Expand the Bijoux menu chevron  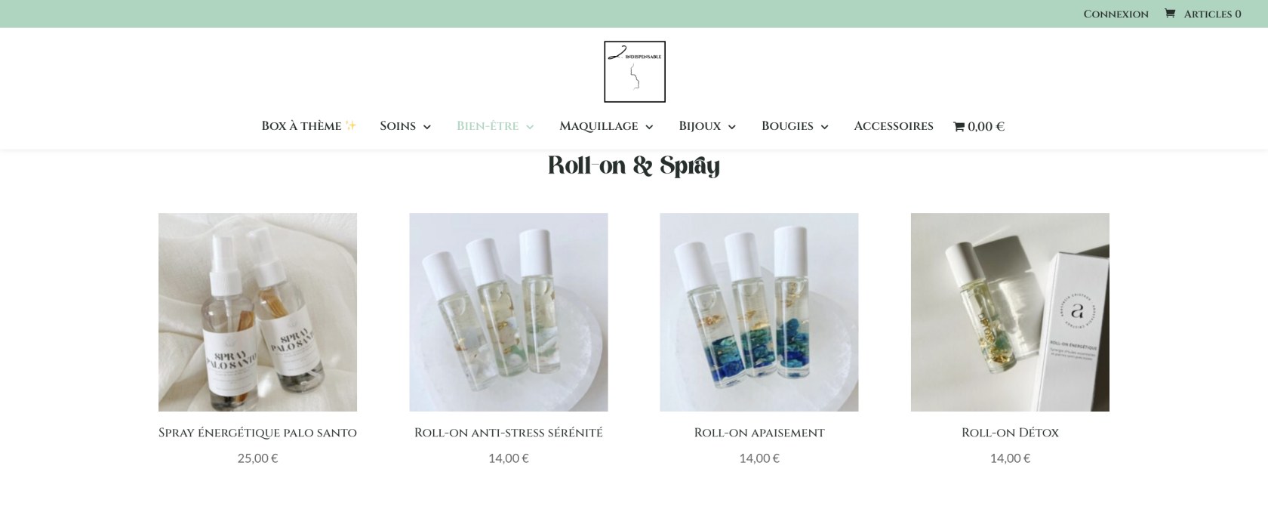[731, 127]
